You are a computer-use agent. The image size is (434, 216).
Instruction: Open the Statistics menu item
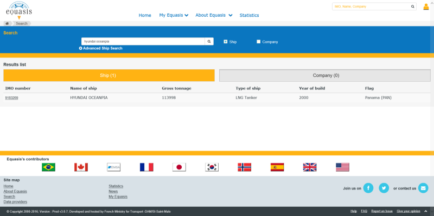pos(249,15)
